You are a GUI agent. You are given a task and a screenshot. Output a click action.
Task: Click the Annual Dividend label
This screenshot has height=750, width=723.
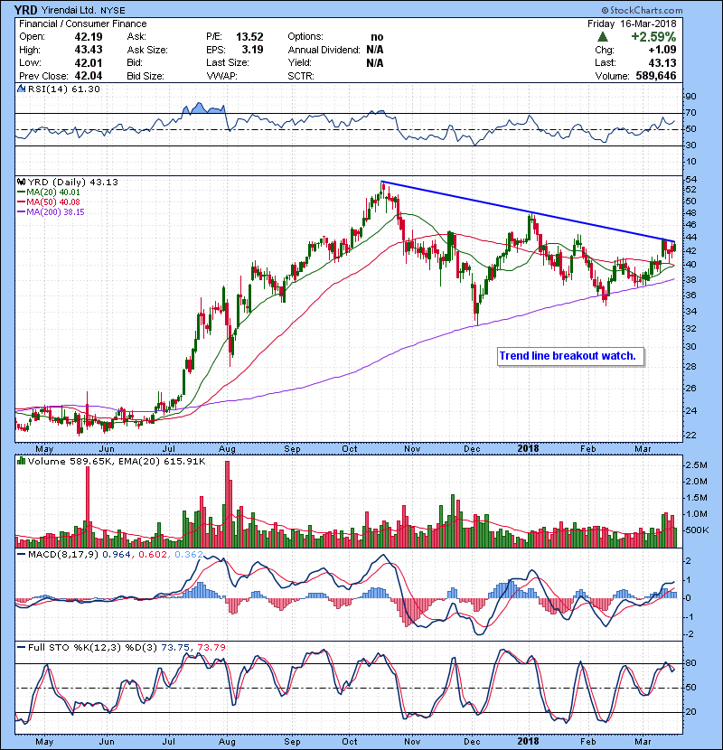pos(324,50)
